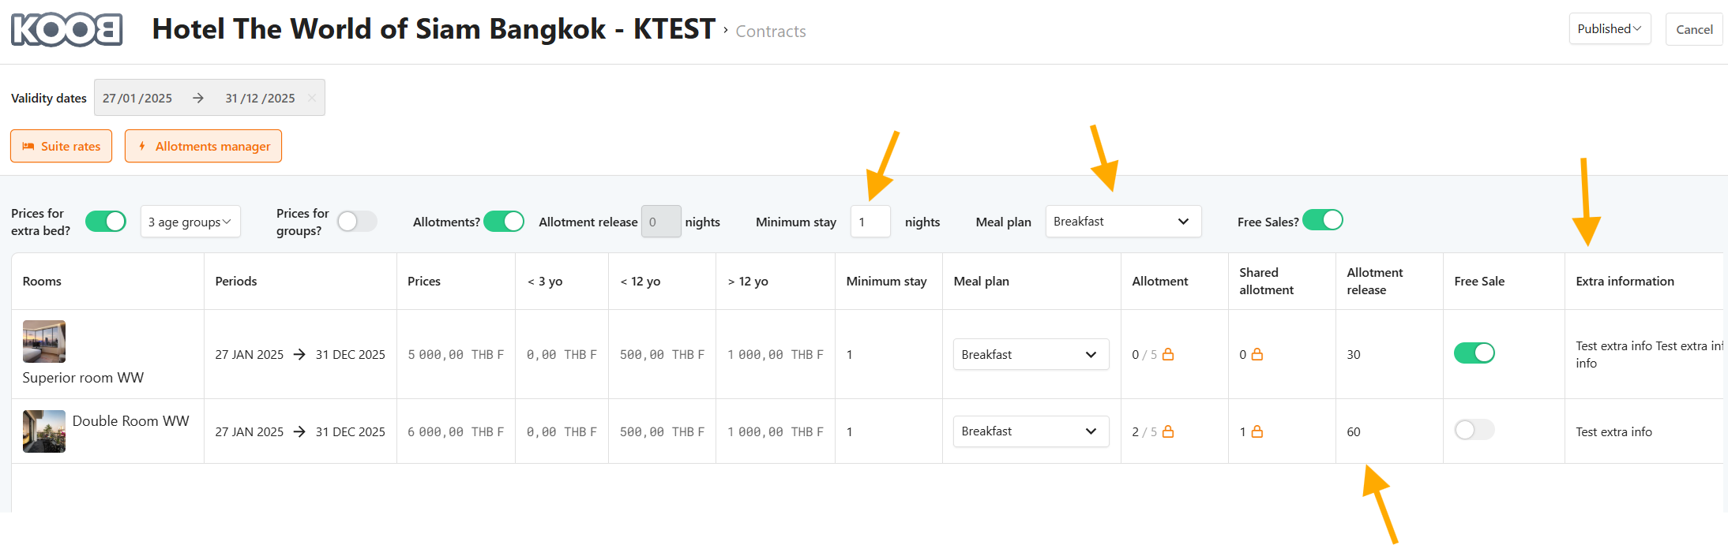Enable Free Sale for Double Room WW

[x=1474, y=430]
